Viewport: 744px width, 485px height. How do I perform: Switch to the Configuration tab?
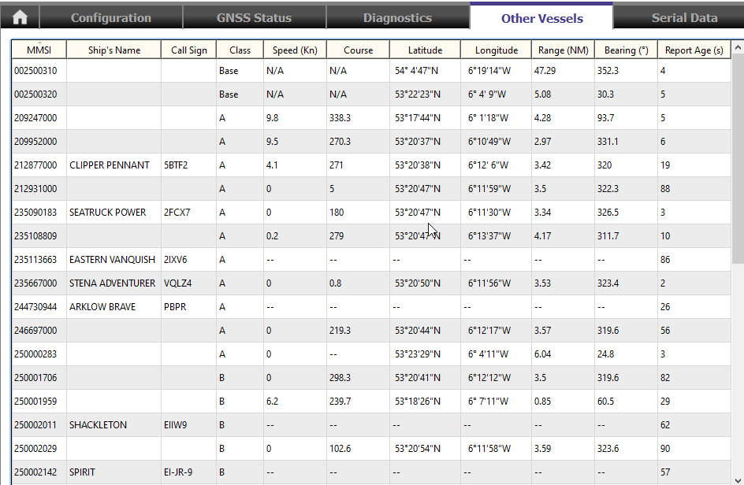pyautogui.click(x=111, y=17)
